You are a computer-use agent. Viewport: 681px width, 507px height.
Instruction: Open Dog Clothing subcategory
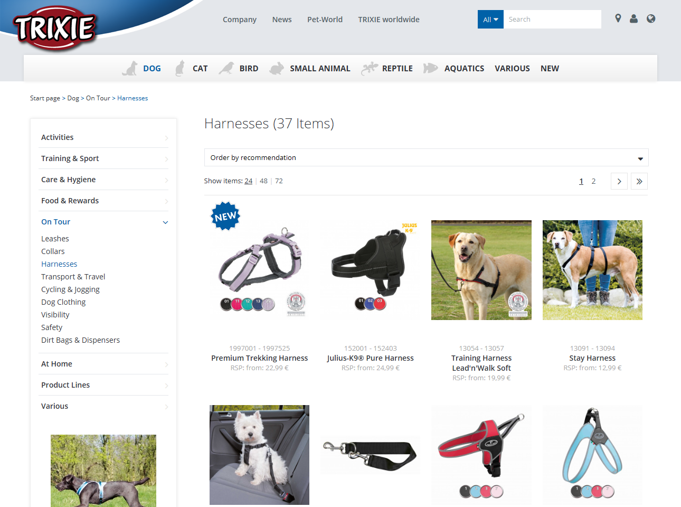tap(63, 302)
